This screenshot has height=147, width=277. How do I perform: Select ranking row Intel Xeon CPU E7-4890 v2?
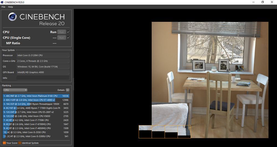pyautogui.click(x=36, y=100)
